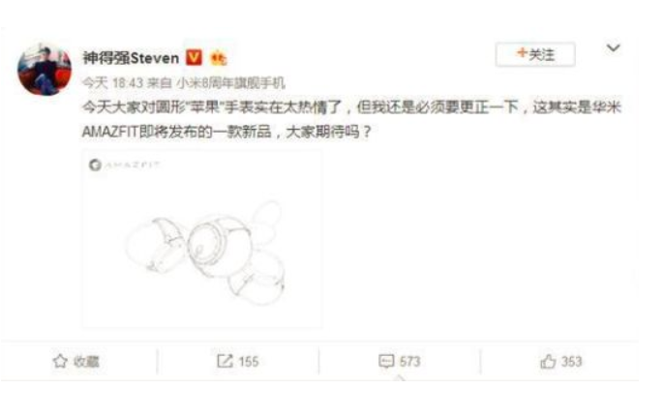Viewport: 664px width, 419px height.
Task: Click the repost share icon
Action: 225,361
